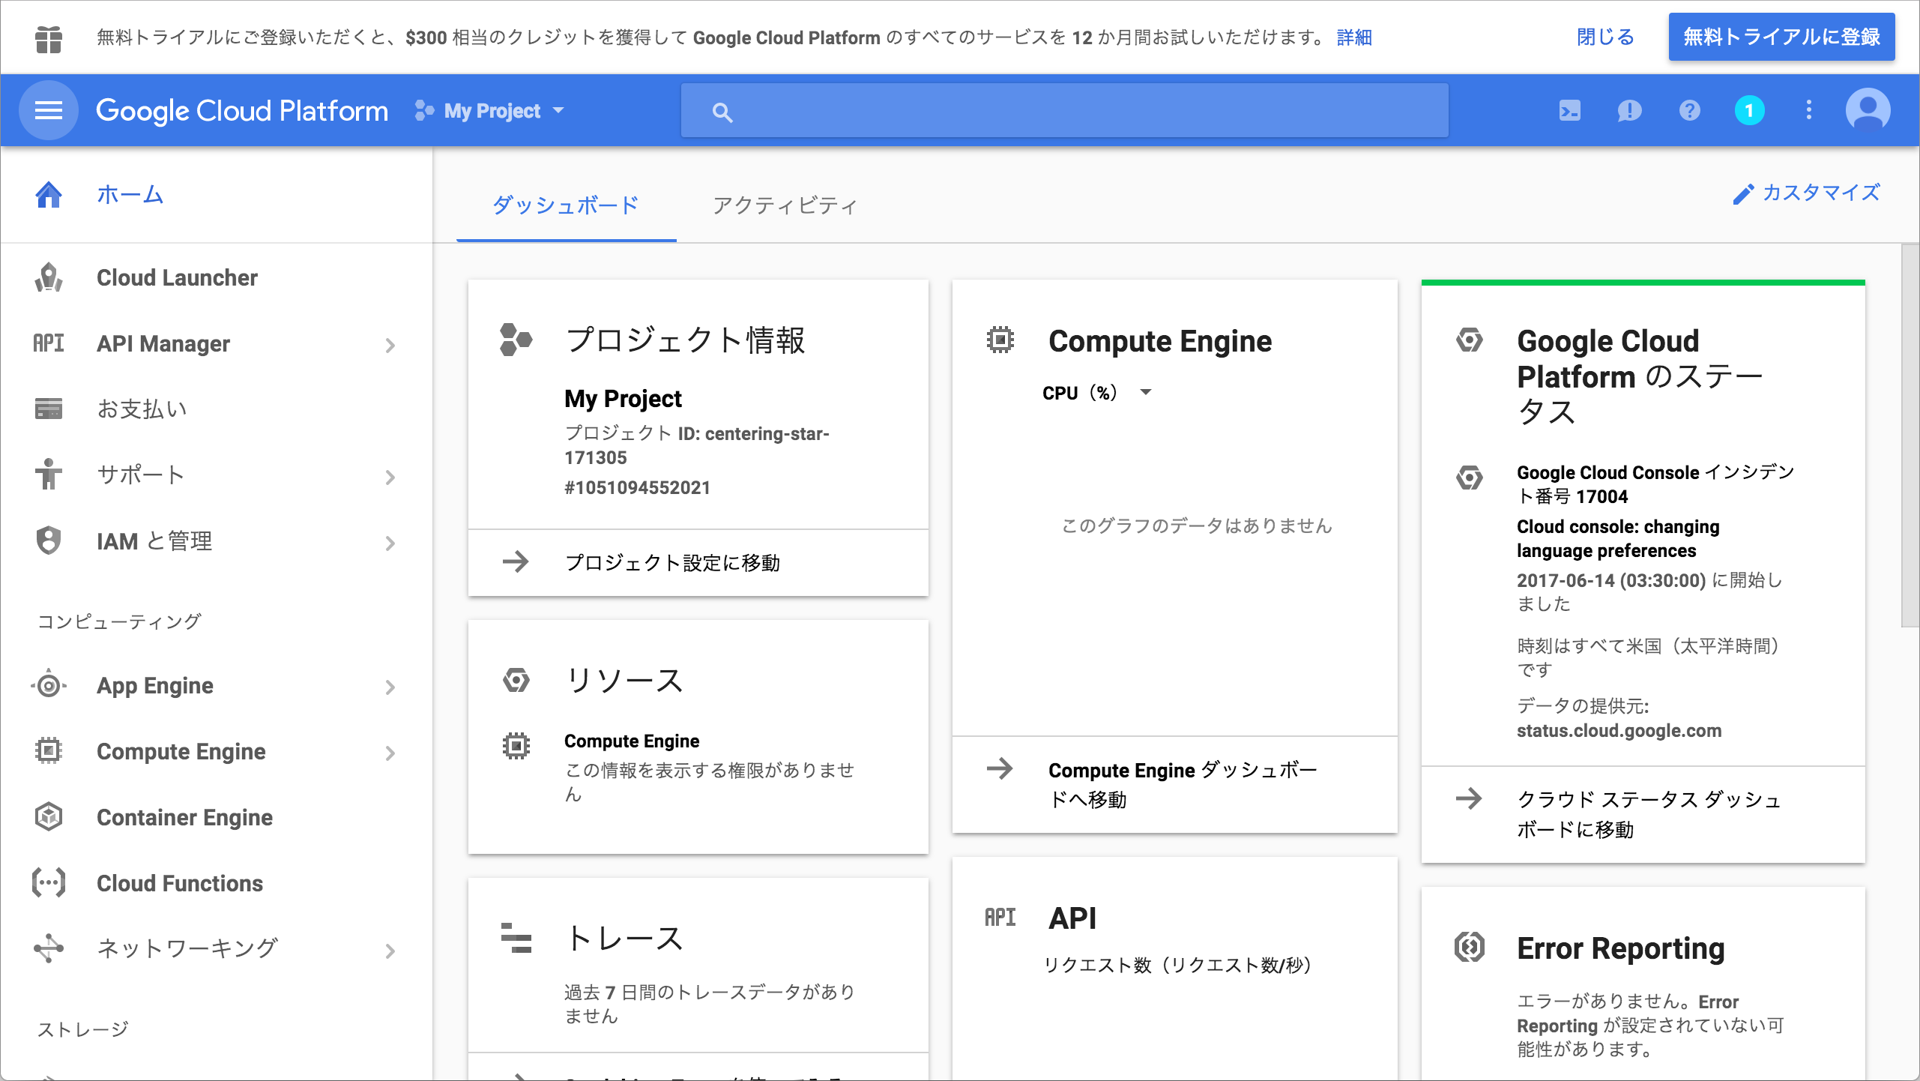
Task: Switch to the ダッシュボード tab
Action: tap(566, 205)
